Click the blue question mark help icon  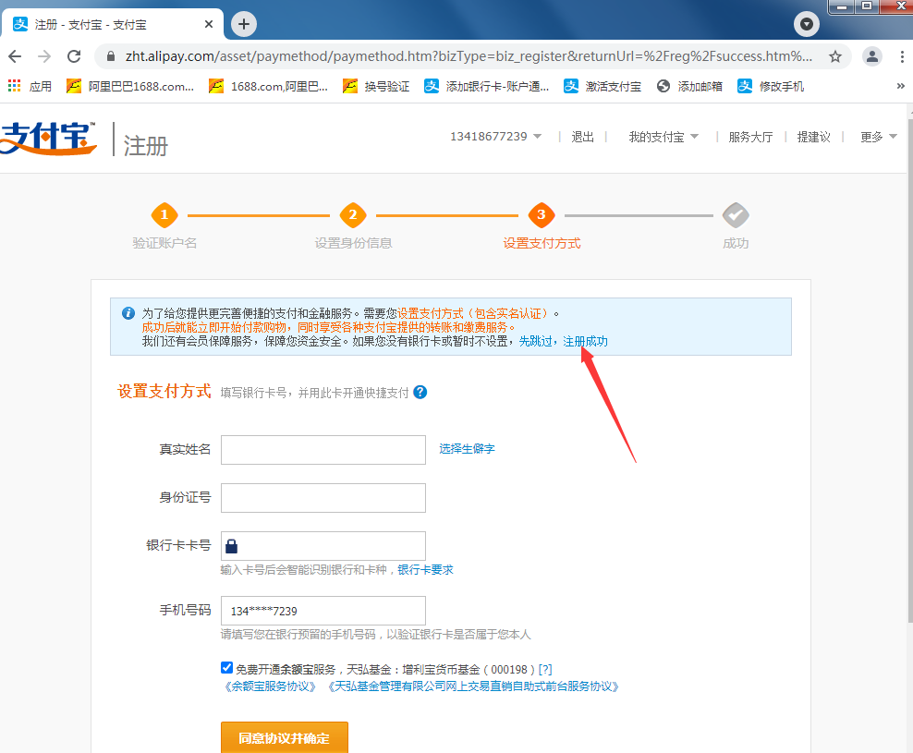coord(420,393)
